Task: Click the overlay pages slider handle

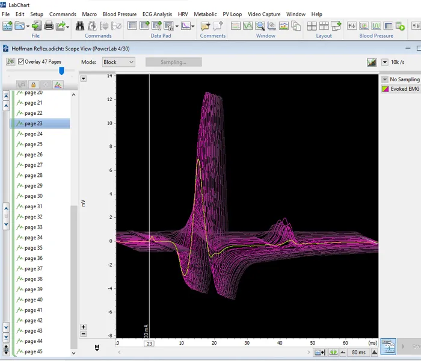Action: [x=61, y=71]
